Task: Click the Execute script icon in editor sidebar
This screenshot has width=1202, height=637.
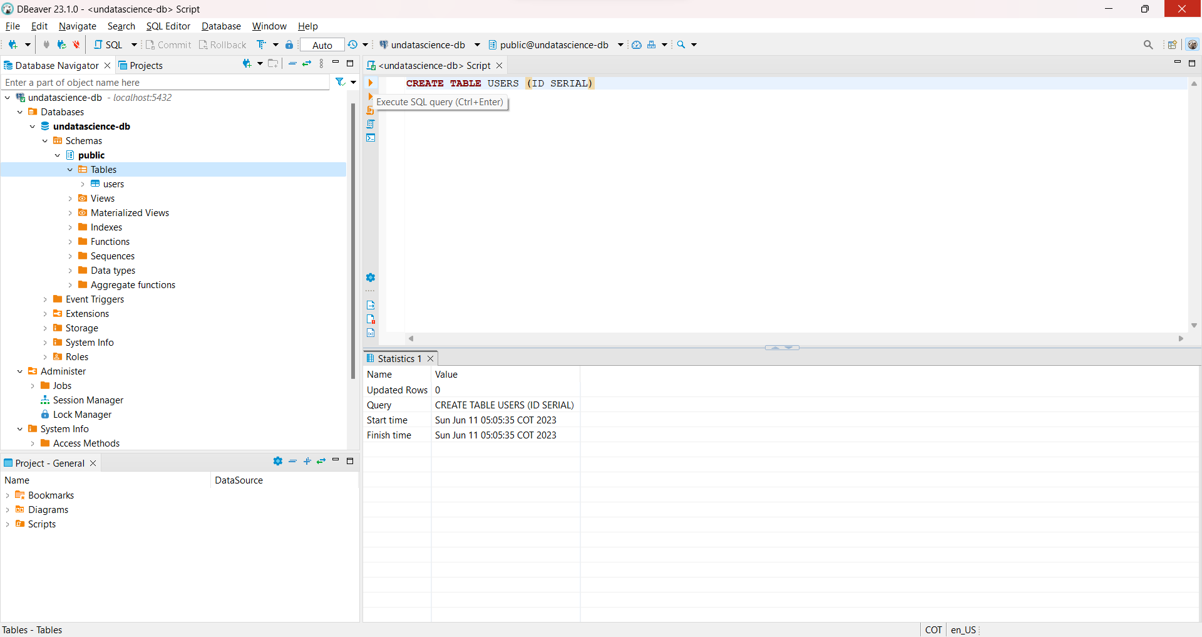Action: [x=371, y=110]
